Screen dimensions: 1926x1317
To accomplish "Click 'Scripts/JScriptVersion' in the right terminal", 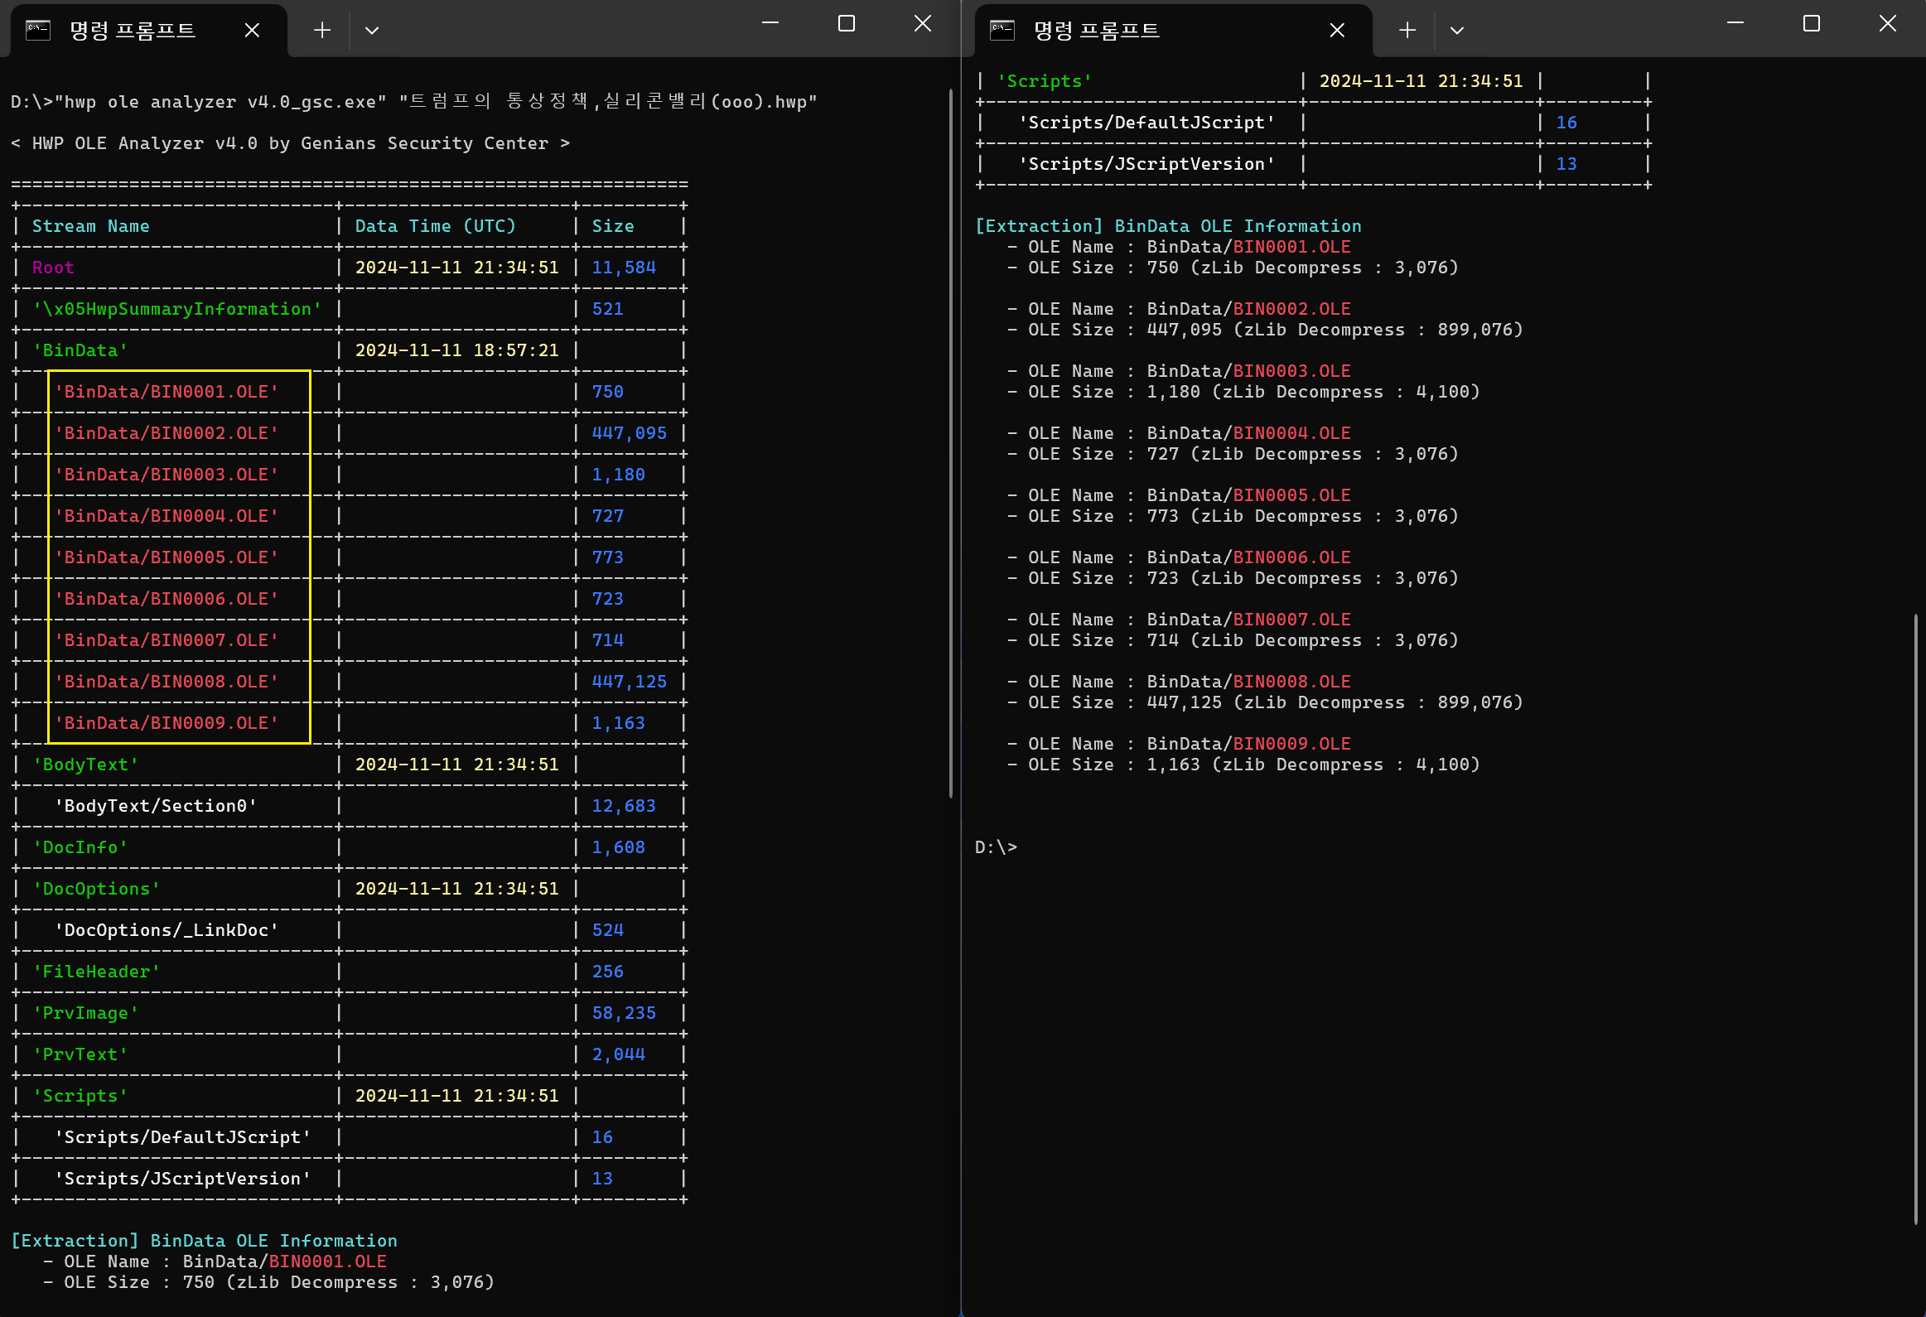I will [1147, 164].
